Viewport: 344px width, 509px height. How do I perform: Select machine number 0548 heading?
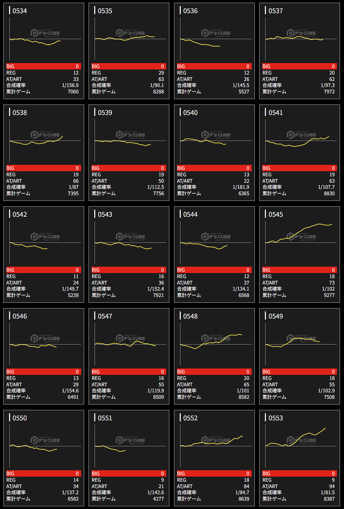tap(190, 316)
